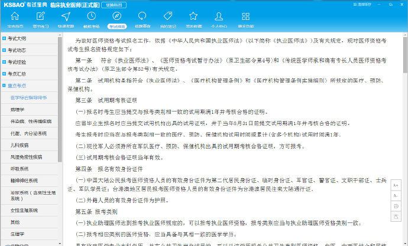The height and width of the screenshot is (246, 408).
Task: Open 泌尿系统(含男性生殖系统) topic
Action: click(x=29, y=196)
